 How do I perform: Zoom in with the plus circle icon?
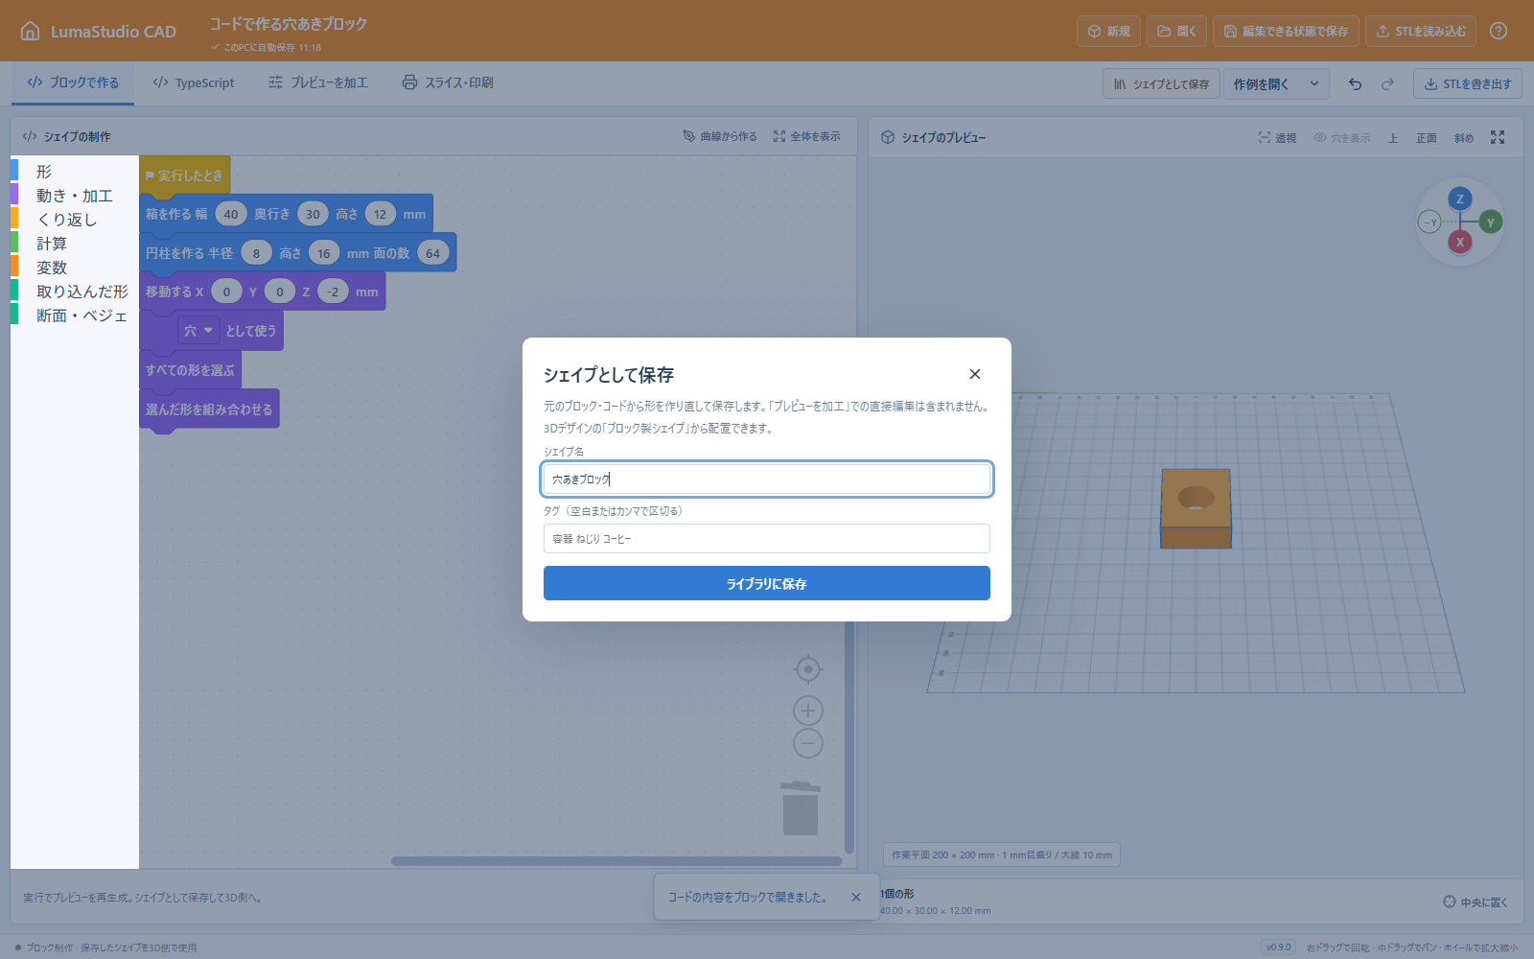808,711
